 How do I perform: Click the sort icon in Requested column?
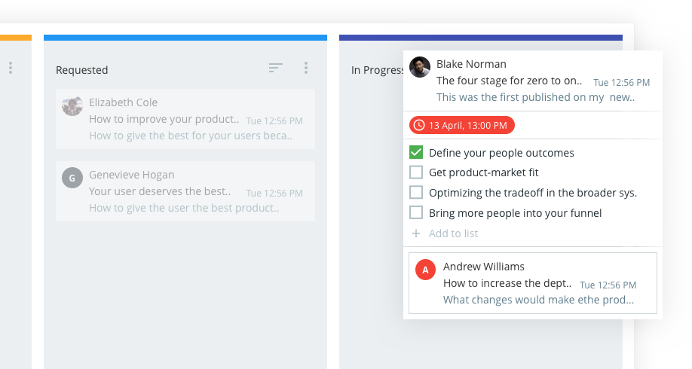tap(276, 69)
